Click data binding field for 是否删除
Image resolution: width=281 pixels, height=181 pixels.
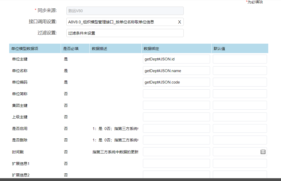click(176, 140)
